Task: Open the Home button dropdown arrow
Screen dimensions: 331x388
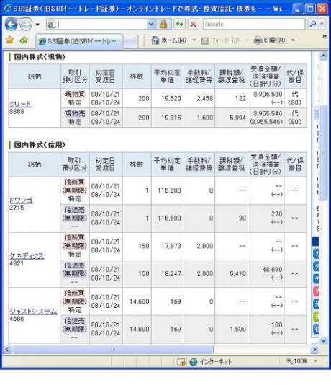Action: 194,40
